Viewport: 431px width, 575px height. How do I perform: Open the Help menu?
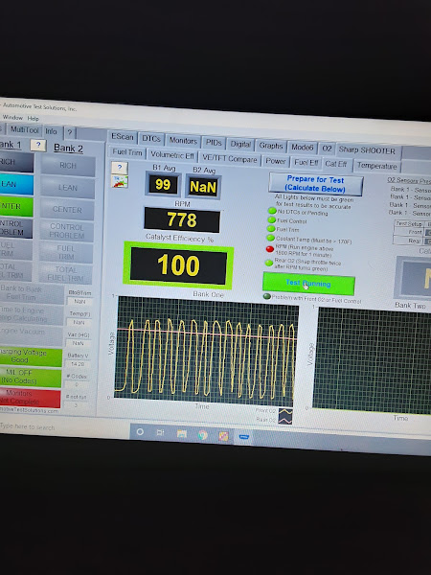click(x=33, y=119)
